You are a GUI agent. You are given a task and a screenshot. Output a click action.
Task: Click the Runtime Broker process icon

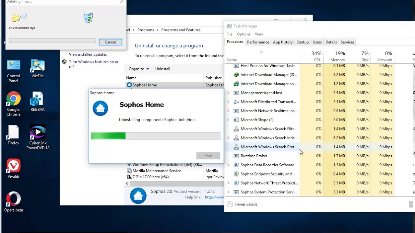pyautogui.click(x=236, y=156)
